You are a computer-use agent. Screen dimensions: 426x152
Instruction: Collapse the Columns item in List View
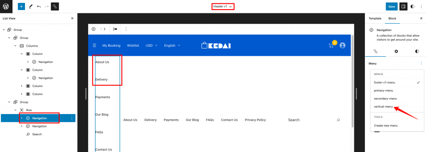click(15, 46)
